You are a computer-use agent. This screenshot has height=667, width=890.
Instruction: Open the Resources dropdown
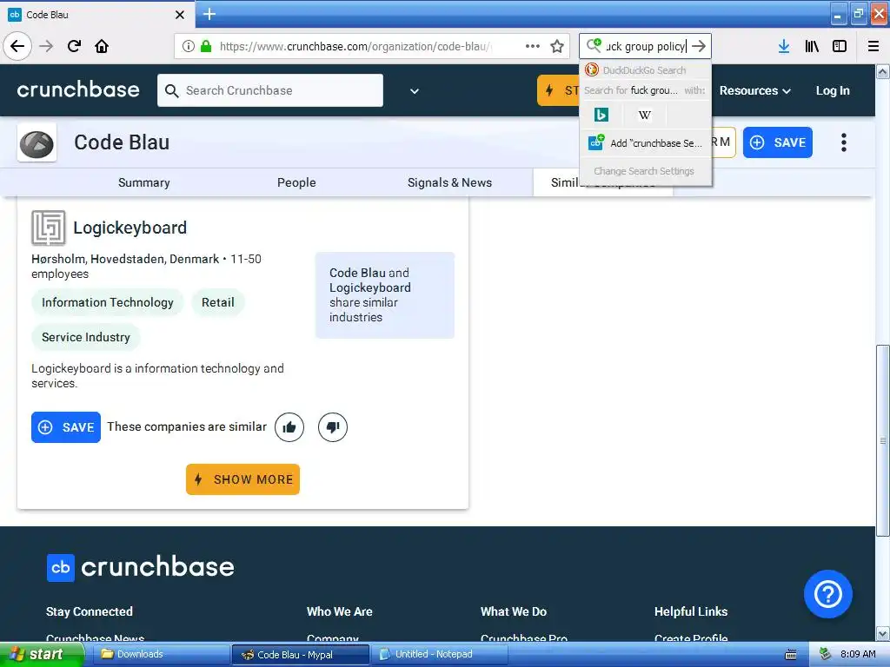pos(755,90)
